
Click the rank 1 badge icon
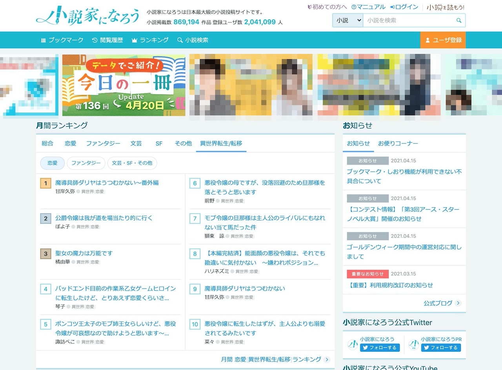[45, 183]
